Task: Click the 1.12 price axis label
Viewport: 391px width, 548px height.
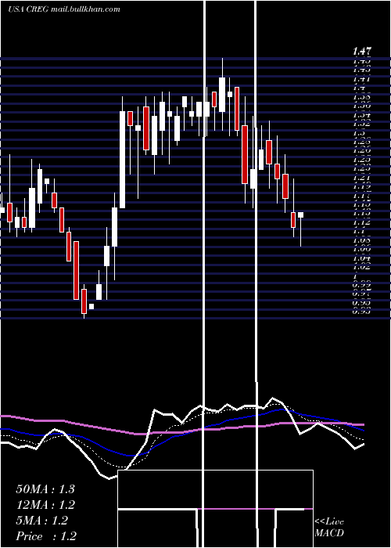Action: tap(361, 222)
